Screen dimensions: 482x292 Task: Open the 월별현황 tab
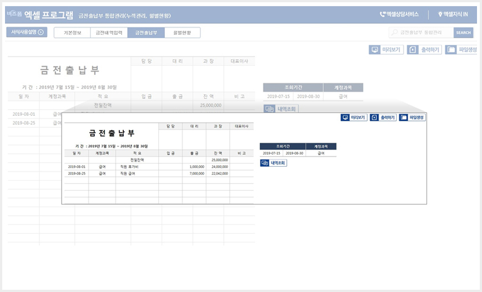click(182, 33)
